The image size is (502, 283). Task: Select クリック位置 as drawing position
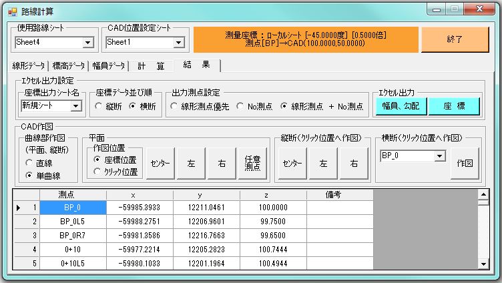(x=97, y=172)
